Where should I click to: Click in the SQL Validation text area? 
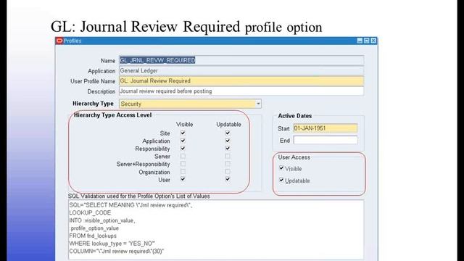(216, 230)
